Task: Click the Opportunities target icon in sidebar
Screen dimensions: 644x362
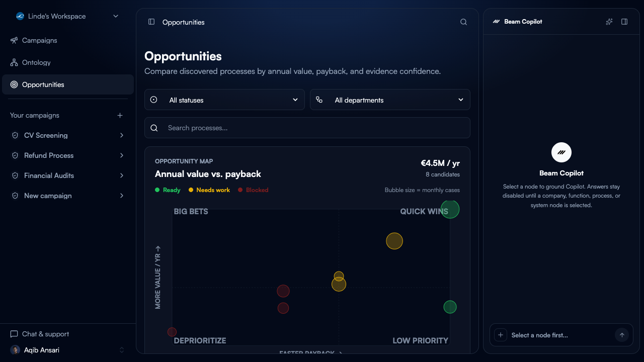Action: 14,84
